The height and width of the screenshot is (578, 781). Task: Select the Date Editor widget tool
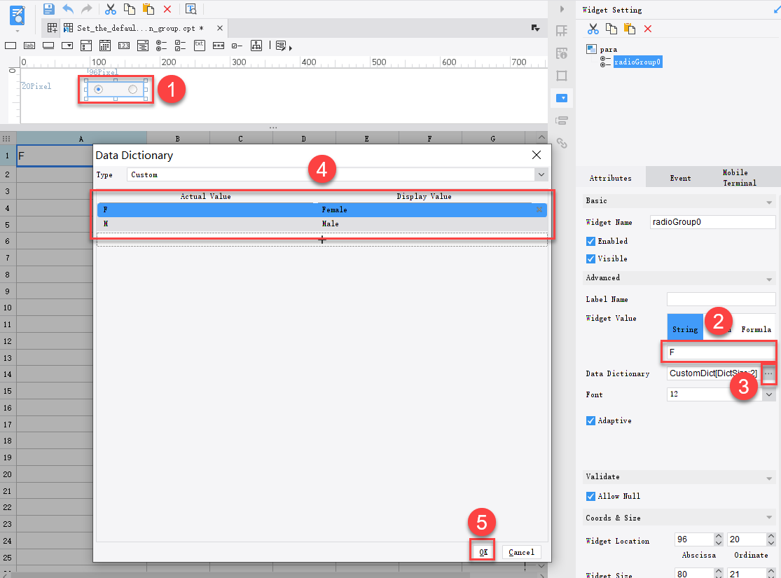click(x=104, y=46)
